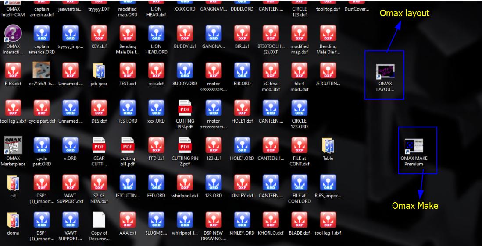482x246 pixels.
Task: Select the BIR.dxf file icon
Action: pos(242,33)
